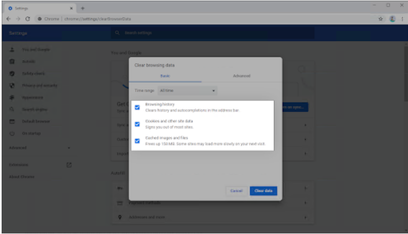Uncheck Cached images and files checkbox
The image size is (408, 234).
point(137,141)
